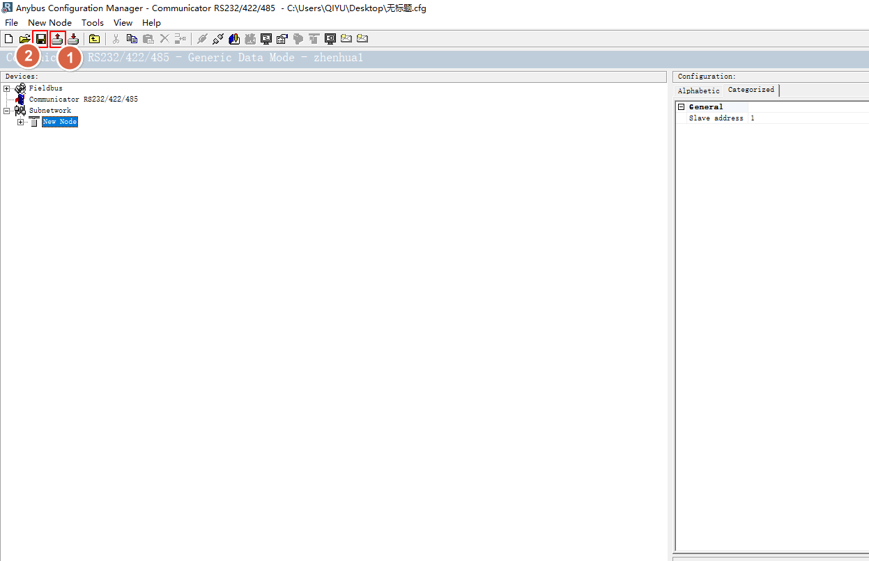Collapse the General property category

(681, 106)
